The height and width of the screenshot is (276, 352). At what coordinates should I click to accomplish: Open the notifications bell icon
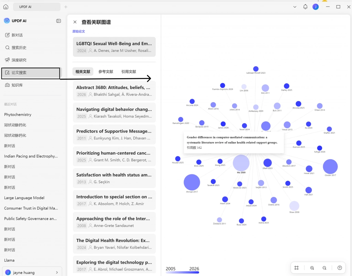pos(305,7)
